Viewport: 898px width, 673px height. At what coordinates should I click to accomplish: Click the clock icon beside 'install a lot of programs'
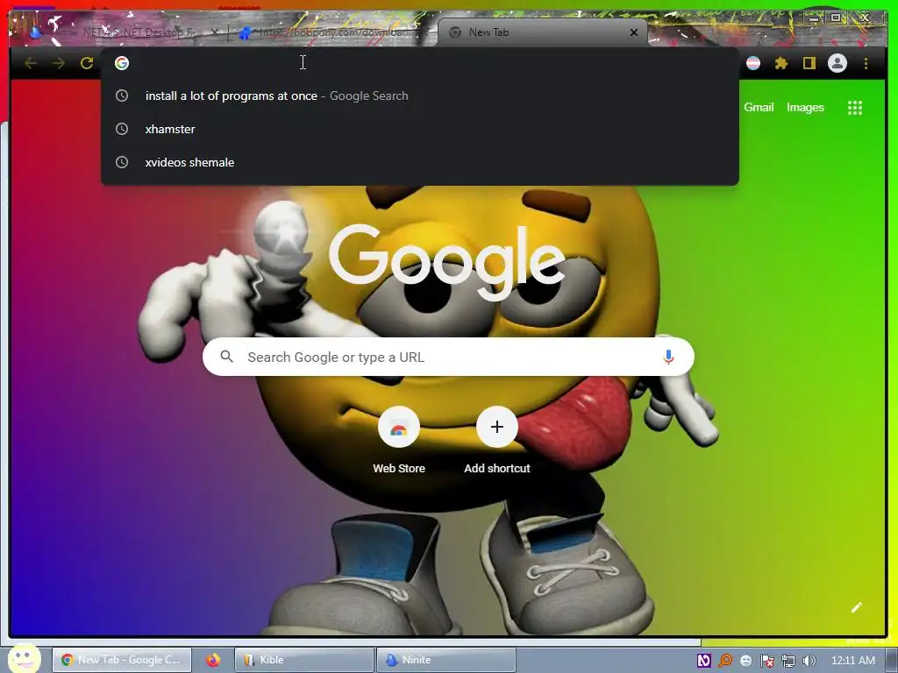coord(121,96)
